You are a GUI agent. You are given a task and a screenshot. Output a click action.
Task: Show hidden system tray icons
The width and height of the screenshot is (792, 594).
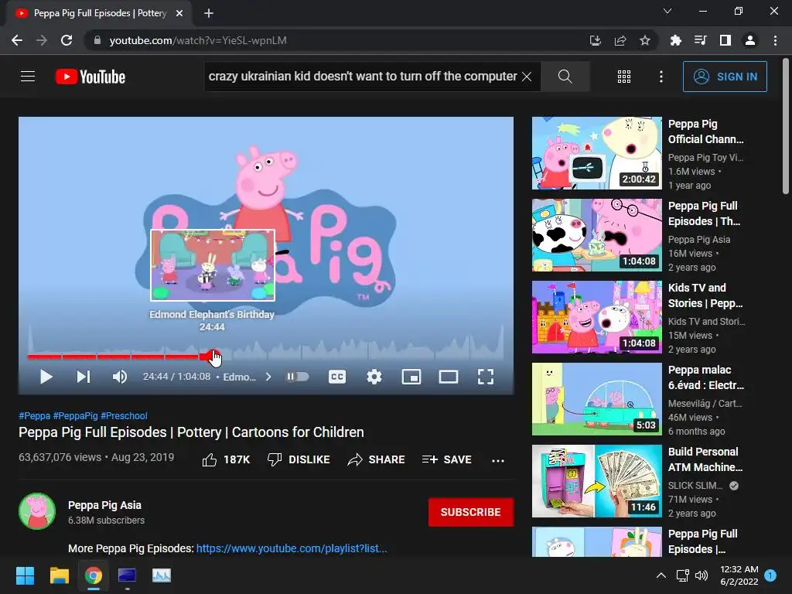(x=661, y=575)
